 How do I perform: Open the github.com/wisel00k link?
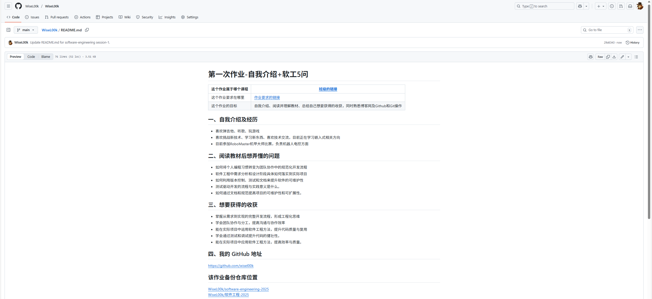231,266
